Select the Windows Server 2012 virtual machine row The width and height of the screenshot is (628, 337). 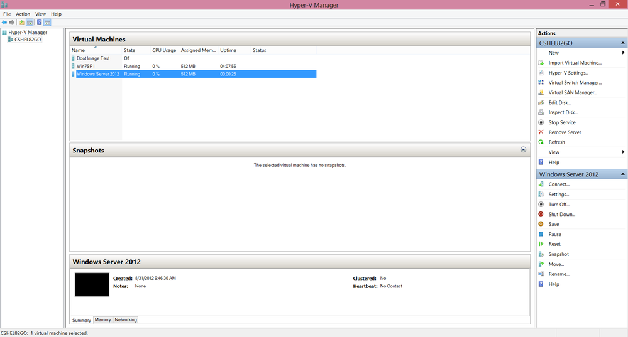[x=194, y=74]
